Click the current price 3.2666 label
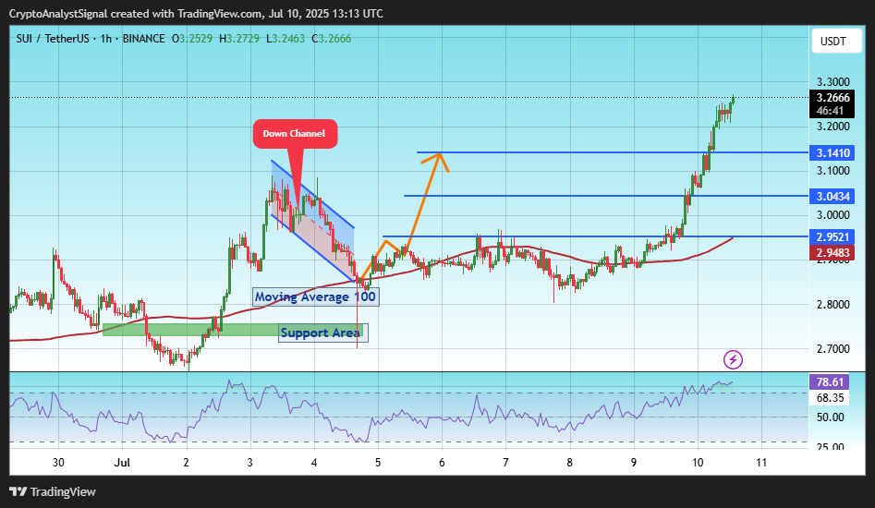This screenshot has width=875, height=508. coord(832,98)
